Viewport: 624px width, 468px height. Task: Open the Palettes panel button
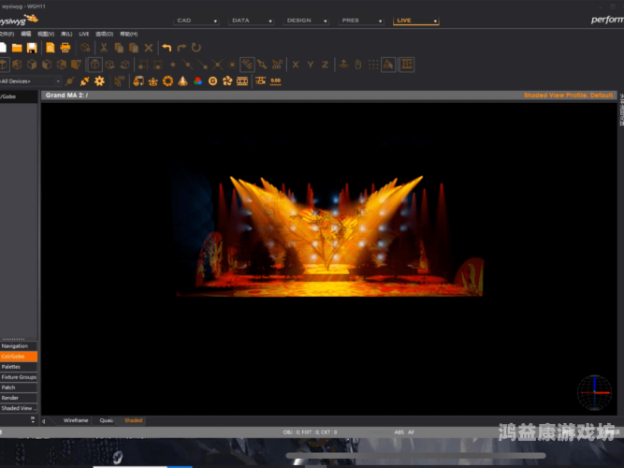click(x=19, y=367)
